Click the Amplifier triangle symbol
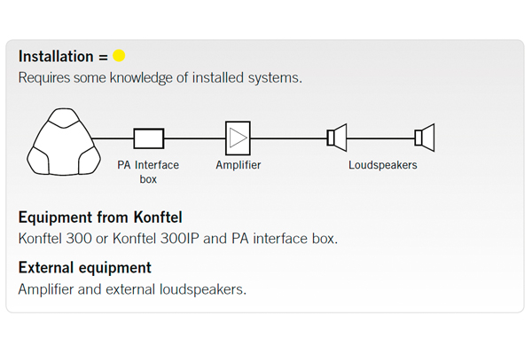The height and width of the screenshot is (355, 532). click(238, 138)
